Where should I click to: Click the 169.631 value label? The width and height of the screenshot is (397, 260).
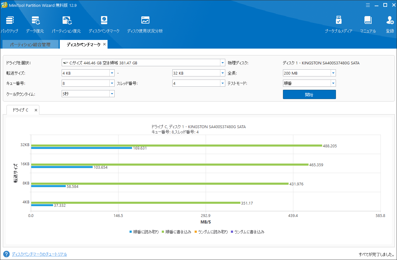140,148
